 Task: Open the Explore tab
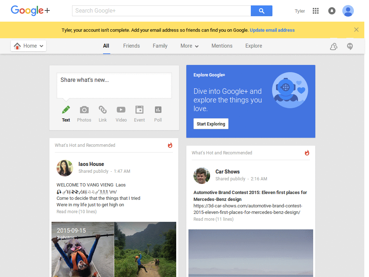[254, 46]
